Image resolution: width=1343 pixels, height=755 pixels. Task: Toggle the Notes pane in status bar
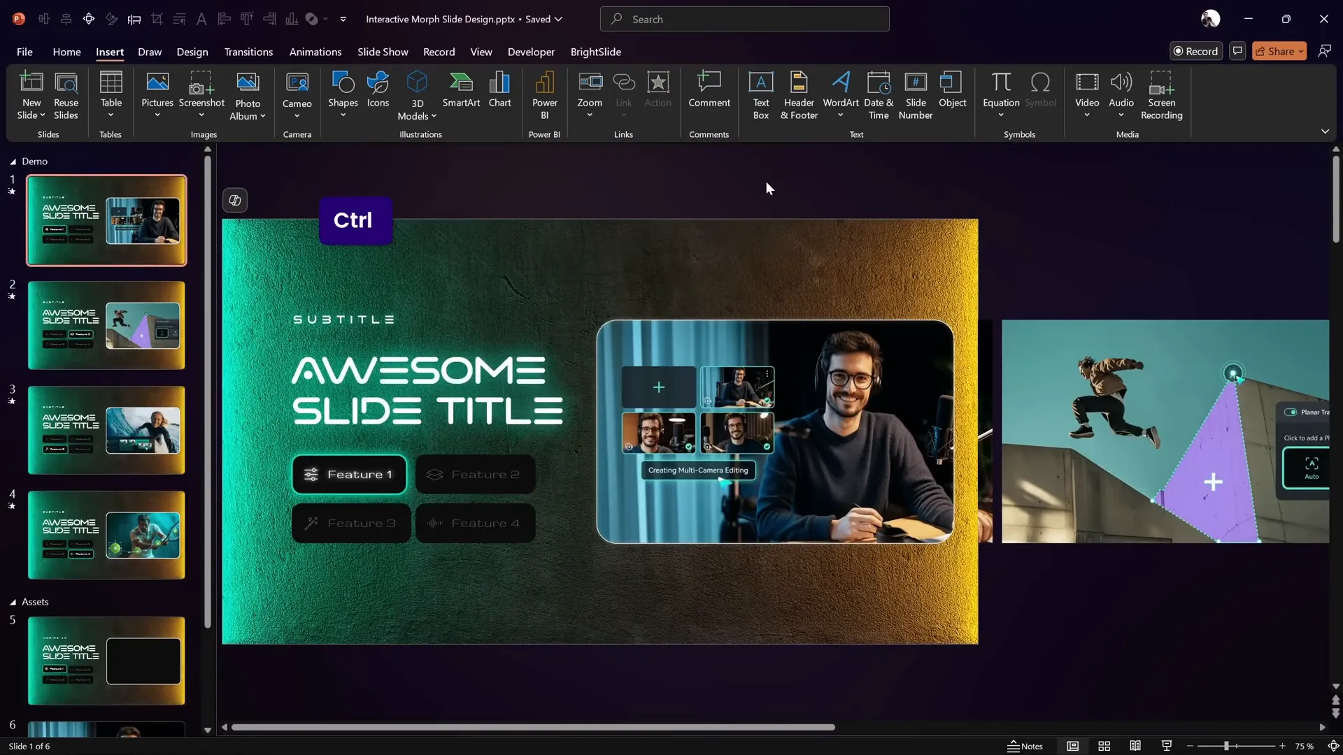point(1025,746)
